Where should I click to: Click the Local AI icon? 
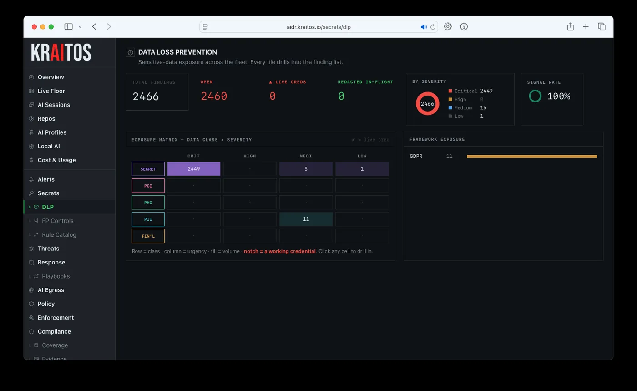[x=31, y=147]
